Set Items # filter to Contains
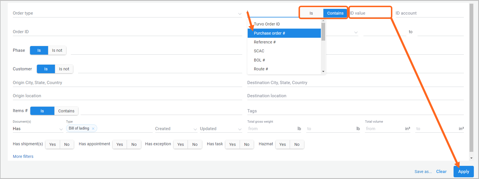The width and height of the screenshot is (479, 179). click(66, 111)
